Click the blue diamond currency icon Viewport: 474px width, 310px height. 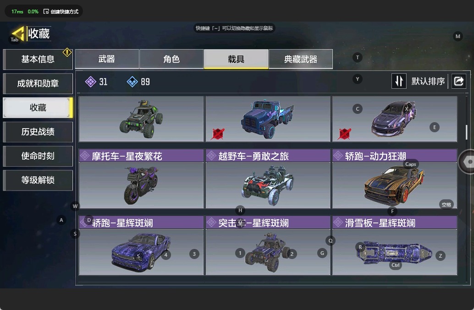pos(132,82)
